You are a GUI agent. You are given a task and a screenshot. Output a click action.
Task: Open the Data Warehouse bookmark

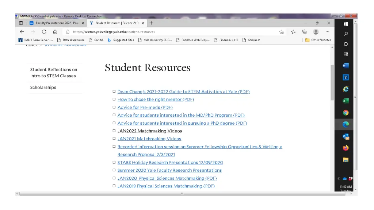point(71,40)
